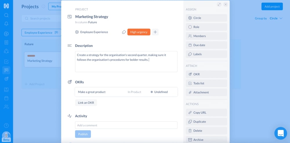Open the circles icon in sidebar
290x143 pixels.
[x=6, y=34]
